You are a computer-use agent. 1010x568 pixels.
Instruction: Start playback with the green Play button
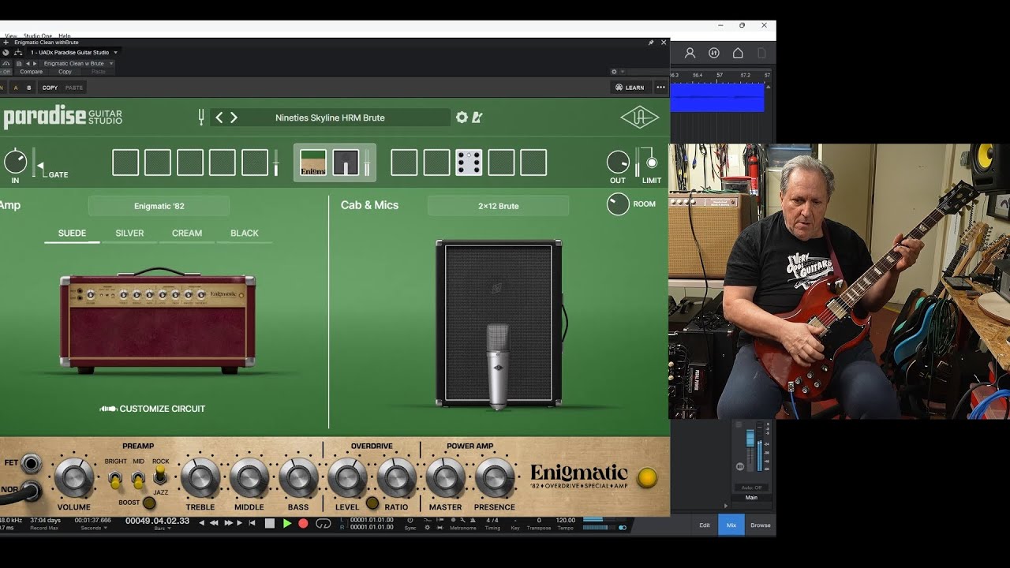tap(287, 523)
